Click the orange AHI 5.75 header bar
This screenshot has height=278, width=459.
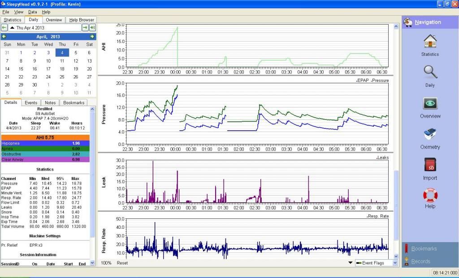click(x=45, y=137)
